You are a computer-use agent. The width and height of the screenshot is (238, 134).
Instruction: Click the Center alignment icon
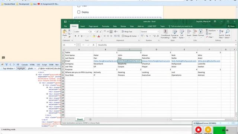(x=108, y=36)
